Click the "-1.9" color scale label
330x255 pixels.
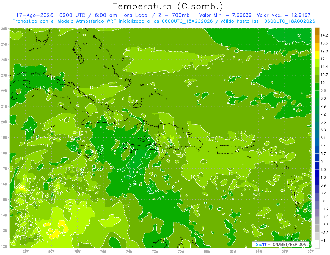324,217
